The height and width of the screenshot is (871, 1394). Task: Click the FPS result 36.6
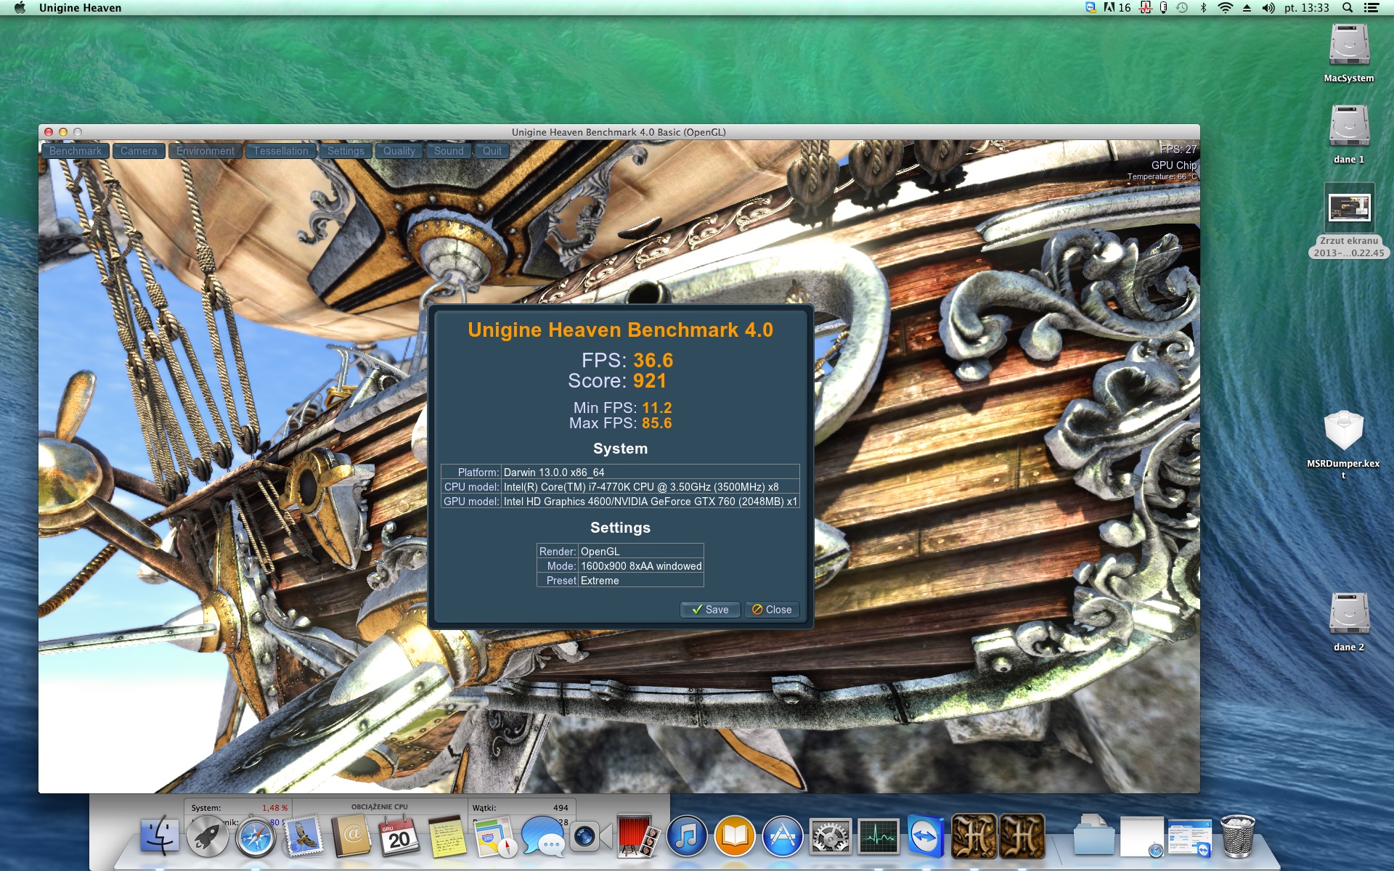(653, 360)
